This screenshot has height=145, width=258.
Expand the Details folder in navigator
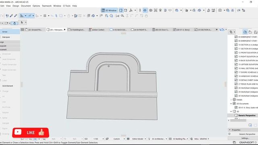[231, 100]
